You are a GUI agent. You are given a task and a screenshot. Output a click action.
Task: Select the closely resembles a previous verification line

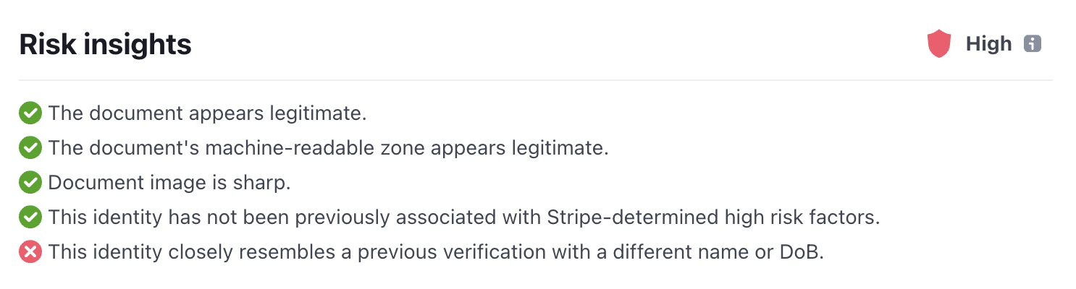pos(436,252)
